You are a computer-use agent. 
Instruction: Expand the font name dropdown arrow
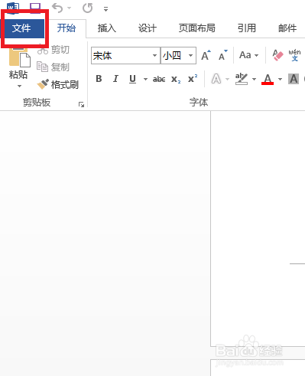154,55
